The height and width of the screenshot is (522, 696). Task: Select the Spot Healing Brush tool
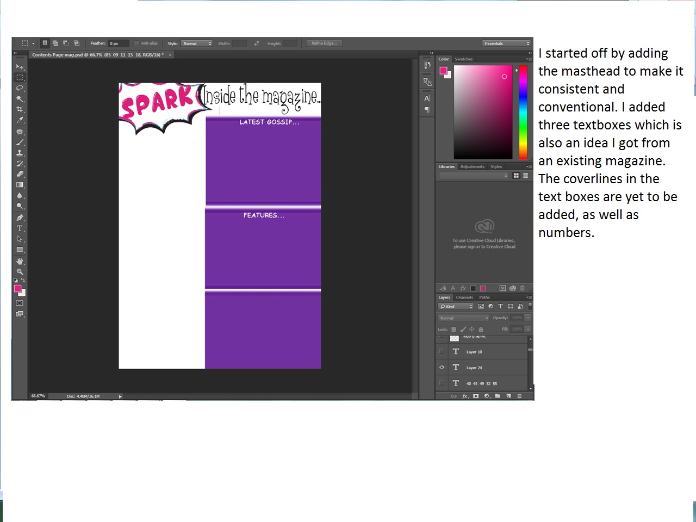20,132
